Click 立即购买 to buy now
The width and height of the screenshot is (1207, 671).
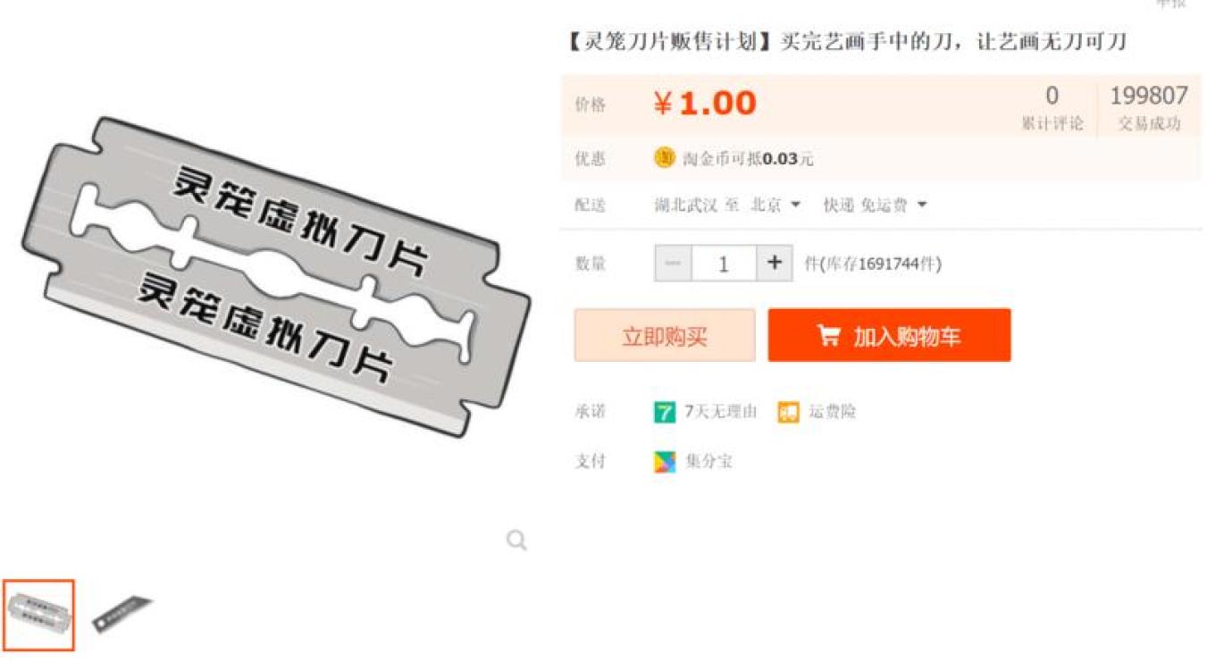coord(665,335)
